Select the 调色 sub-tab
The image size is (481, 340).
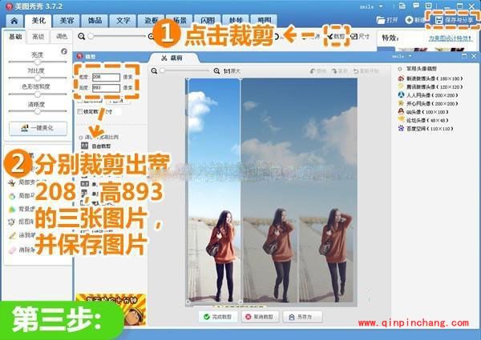62,37
